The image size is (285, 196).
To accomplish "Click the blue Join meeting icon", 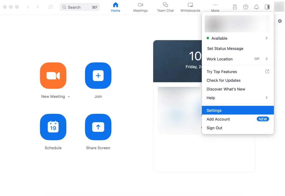I will (x=98, y=75).
